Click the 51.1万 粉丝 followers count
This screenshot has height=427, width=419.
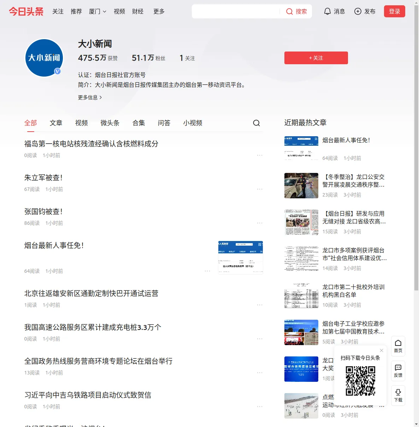click(148, 58)
